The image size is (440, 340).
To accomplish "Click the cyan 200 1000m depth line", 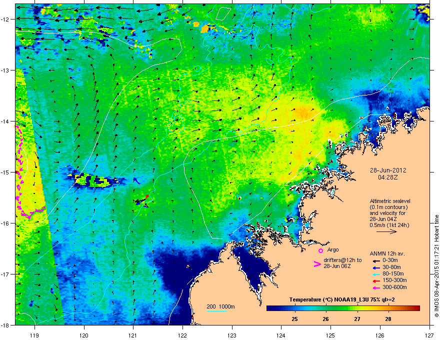I will coord(216,311).
